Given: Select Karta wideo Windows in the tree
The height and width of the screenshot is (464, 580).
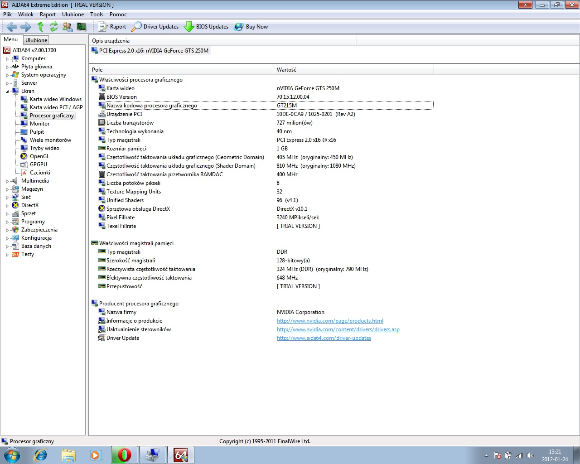Looking at the screenshot, I should coord(56,99).
